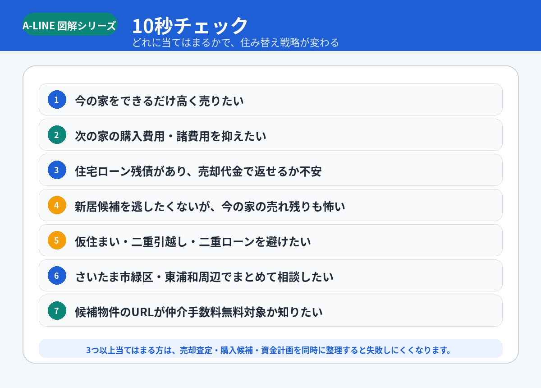Viewport: 541px width, 388px height.
Task: Select 次の家の購入費用・諸費用を抑えたい item
Action: click(x=270, y=135)
